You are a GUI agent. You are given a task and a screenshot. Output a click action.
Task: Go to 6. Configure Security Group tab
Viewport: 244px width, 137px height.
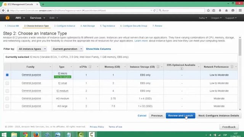click(134, 26)
